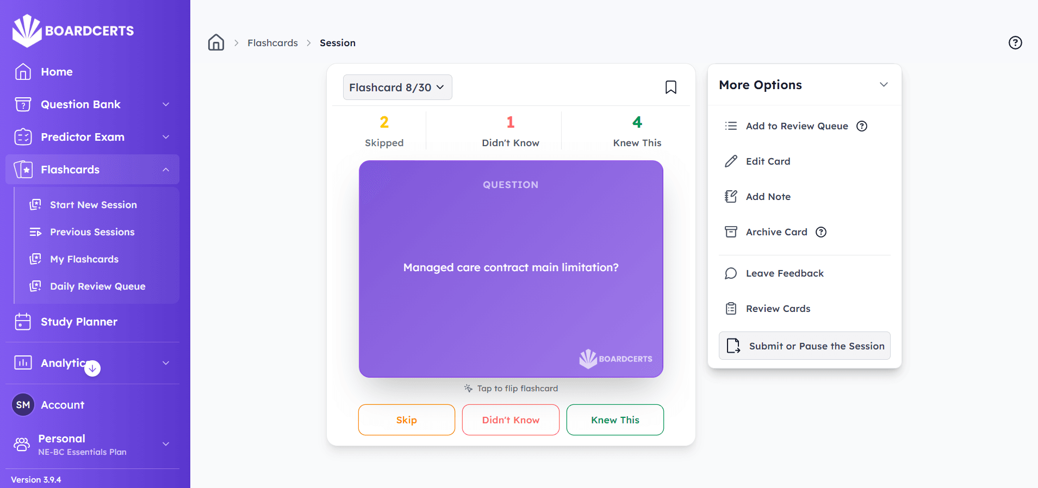Screen dimensions: 1038x488
Task: Click the Tap to flip flashcard hint
Action: (511, 389)
